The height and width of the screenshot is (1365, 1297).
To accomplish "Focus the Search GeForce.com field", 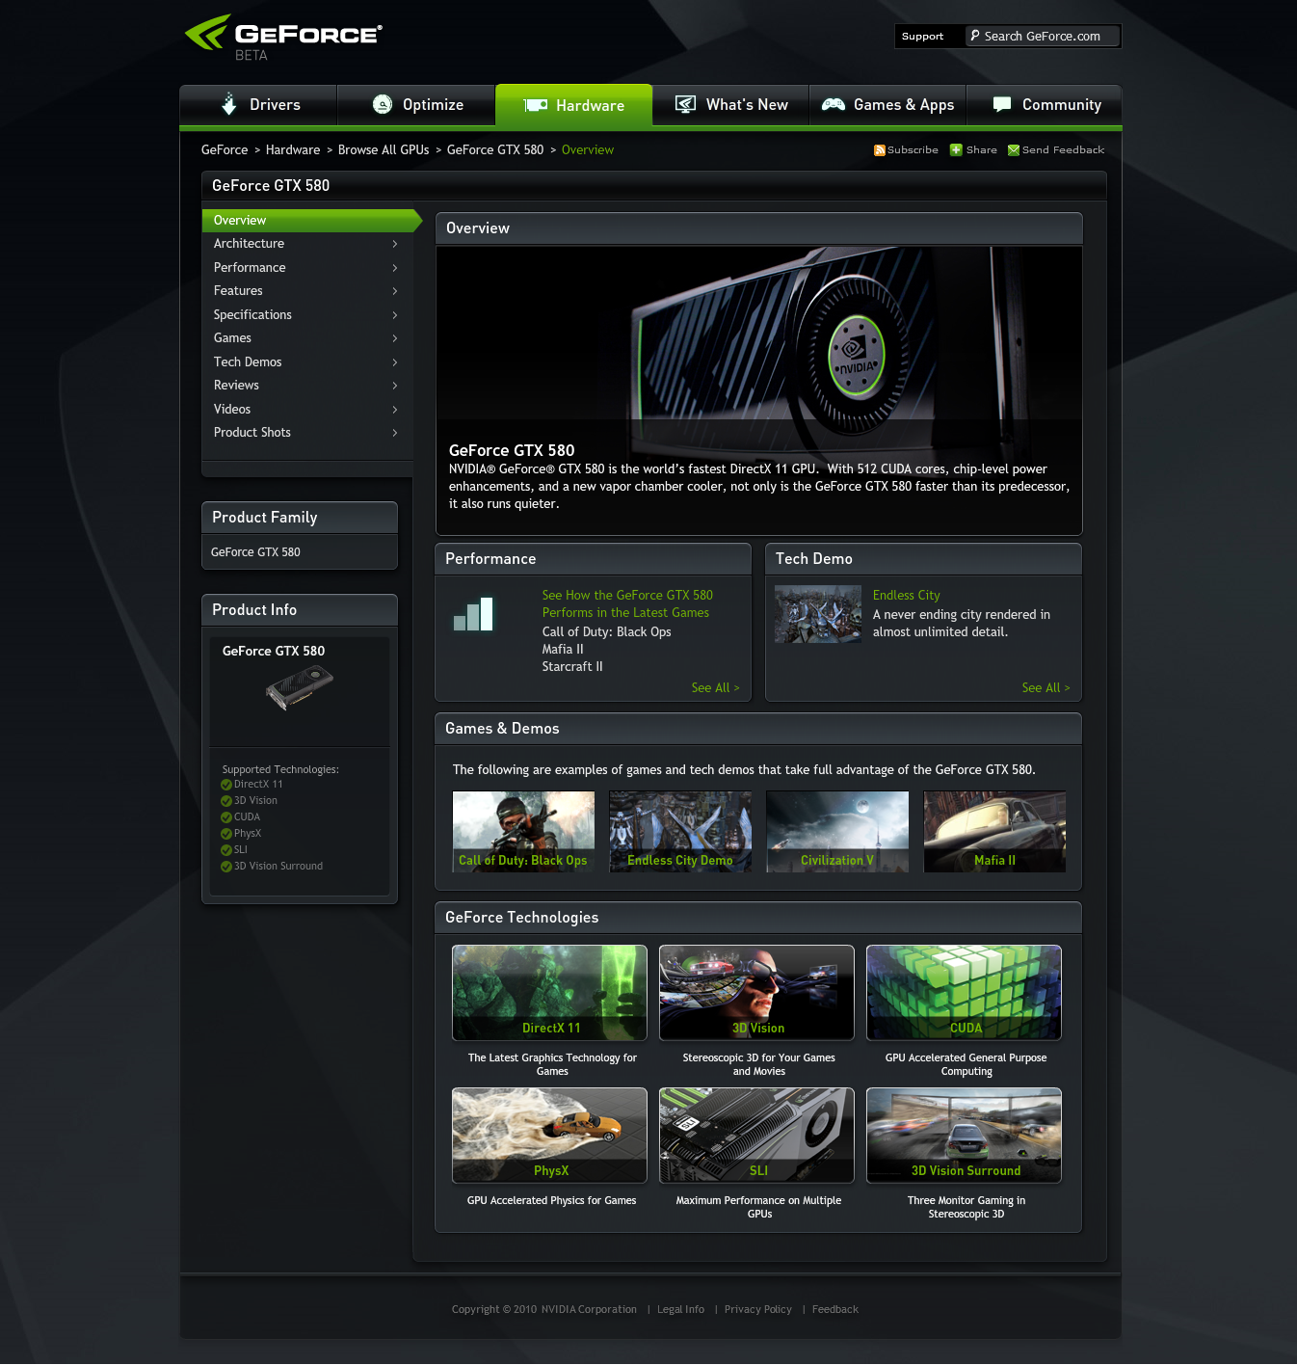I will 1043,37.
